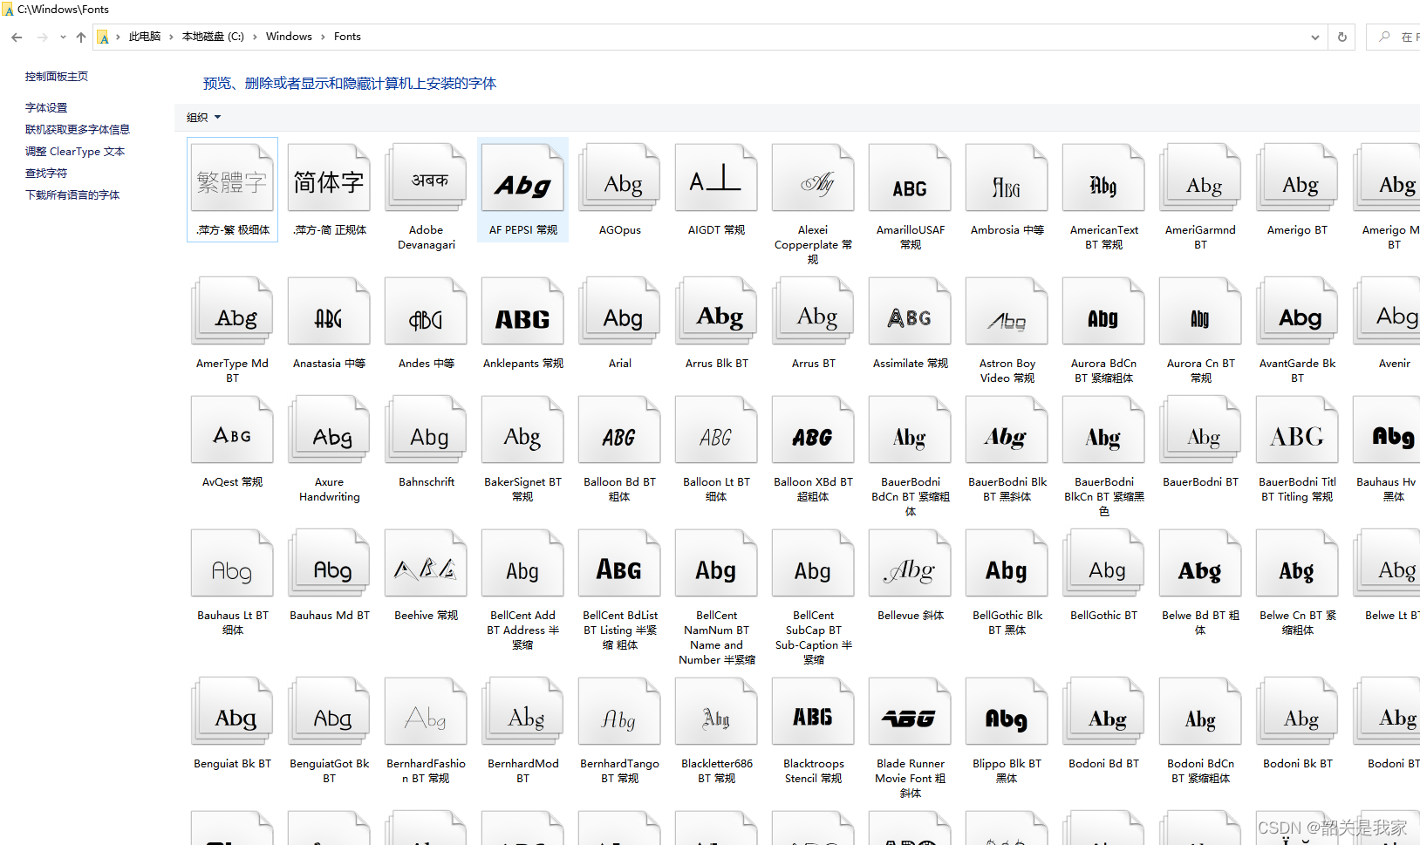Screen dimensions: 1420x845
Task: Expand chevron after 本地磁盘 (C:) in breadcrumb
Action: [x=255, y=37]
